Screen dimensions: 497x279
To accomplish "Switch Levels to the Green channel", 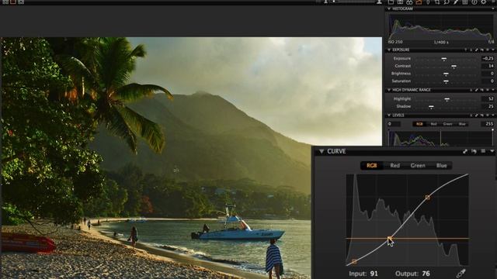I will coord(447,124).
